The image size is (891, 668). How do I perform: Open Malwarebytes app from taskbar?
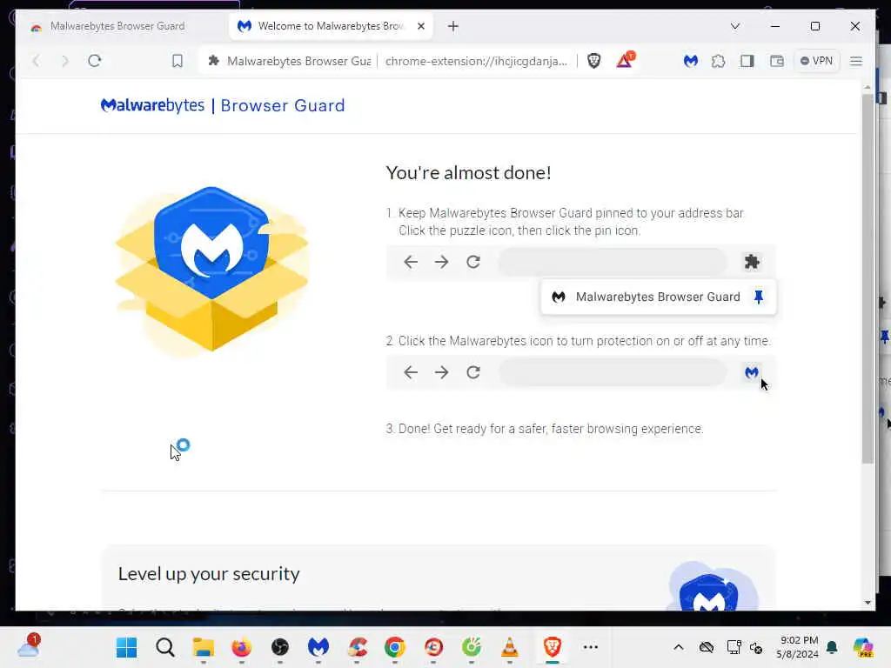(318, 647)
